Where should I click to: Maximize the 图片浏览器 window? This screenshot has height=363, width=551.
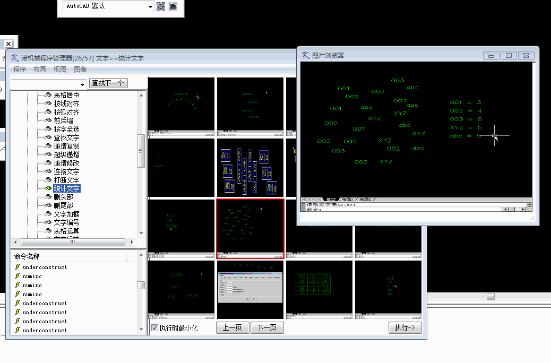509,56
